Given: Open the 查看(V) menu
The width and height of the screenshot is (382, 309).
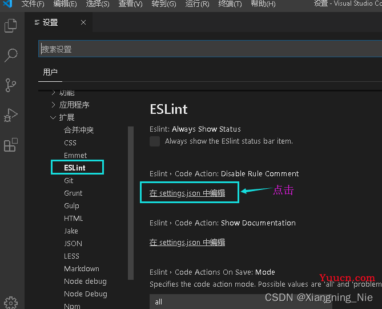Looking at the screenshot, I should pos(130,3).
